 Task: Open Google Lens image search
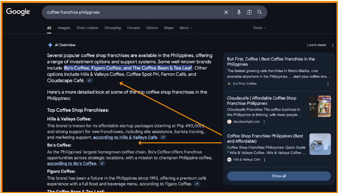[249, 12]
